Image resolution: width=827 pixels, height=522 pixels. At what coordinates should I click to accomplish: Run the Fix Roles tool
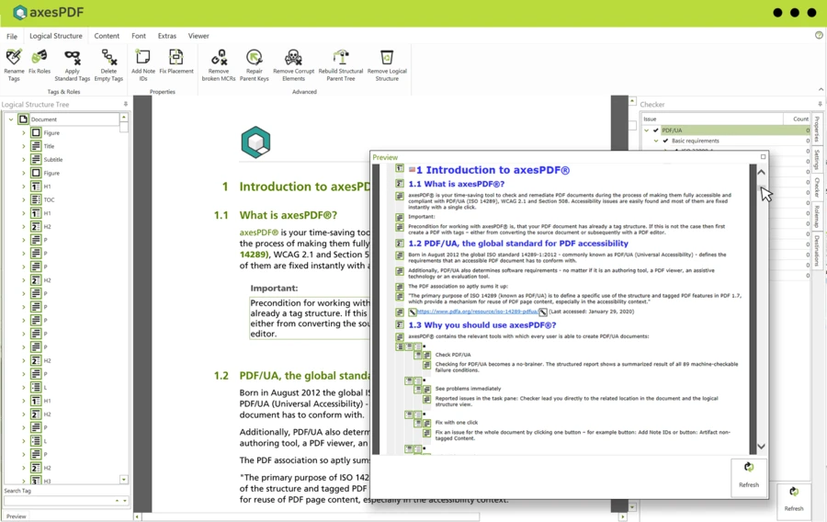(x=40, y=62)
